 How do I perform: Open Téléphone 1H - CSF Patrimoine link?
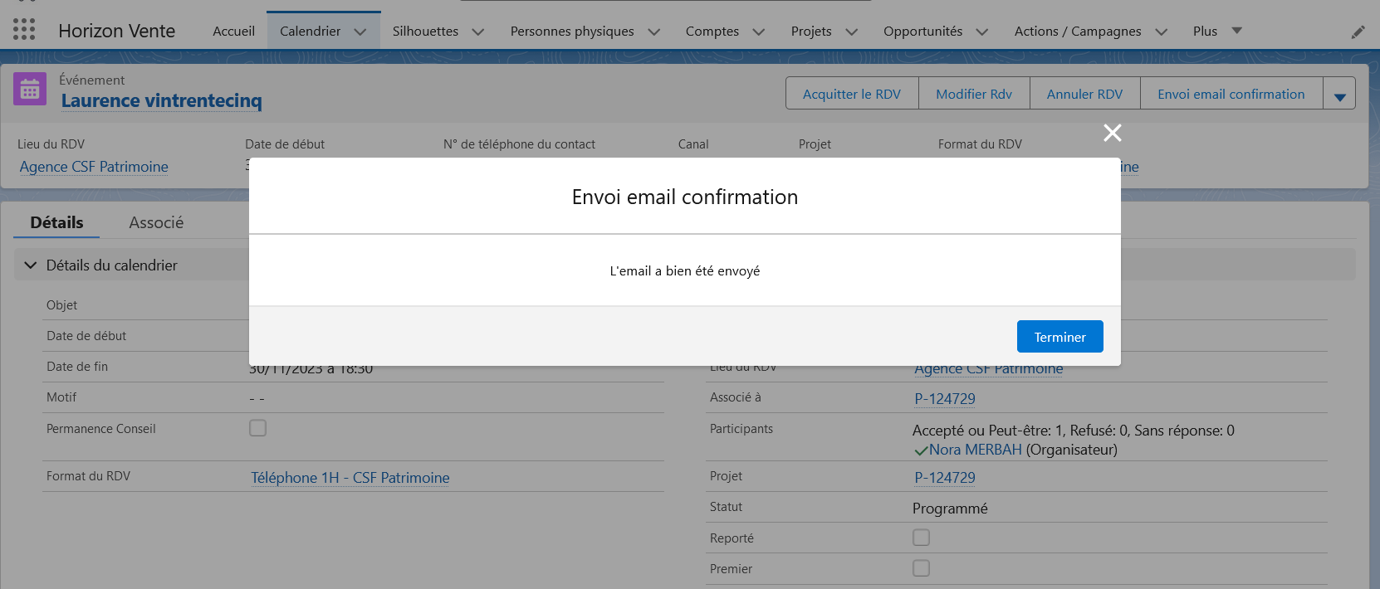350,478
